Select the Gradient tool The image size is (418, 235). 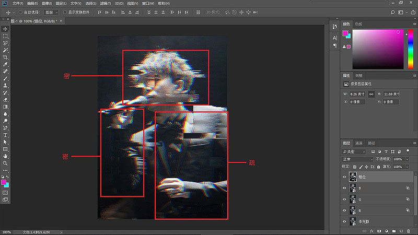coord(5,107)
